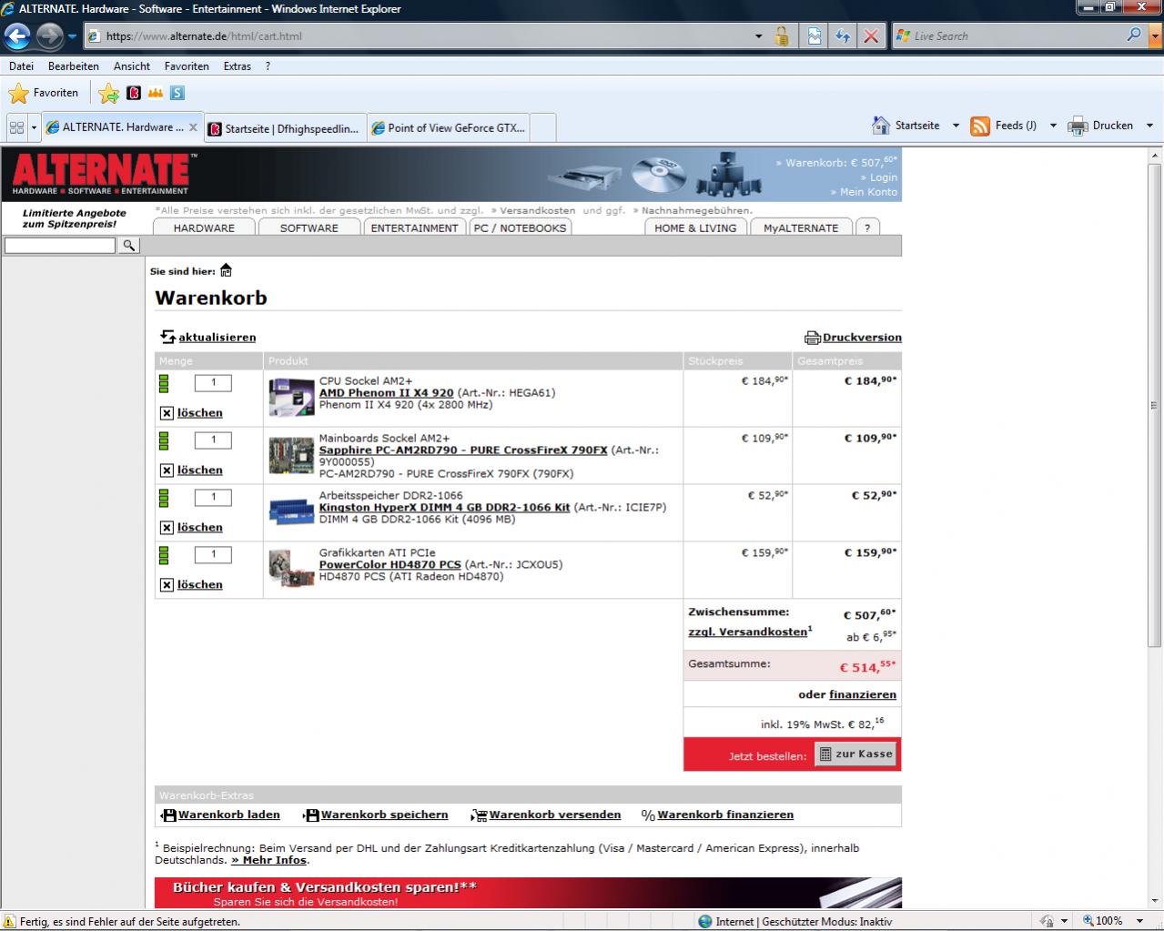This screenshot has height=931, width=1164.
Task: Click the Startseite home icon in toolbar
Action: [x=881, y=126]
